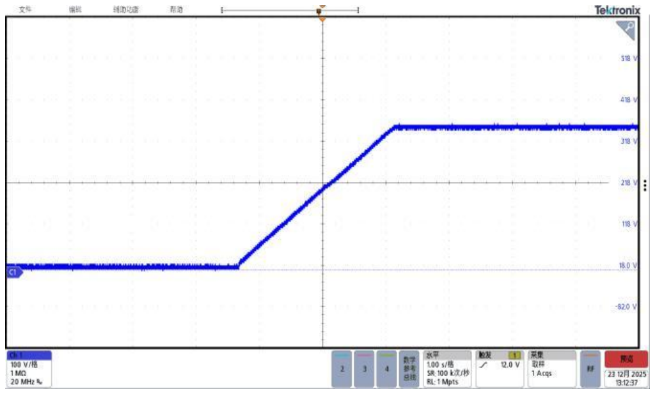Click the 18.0 V vertical scale label
This screenshot has height=394, width=655.
pos(628,265)
